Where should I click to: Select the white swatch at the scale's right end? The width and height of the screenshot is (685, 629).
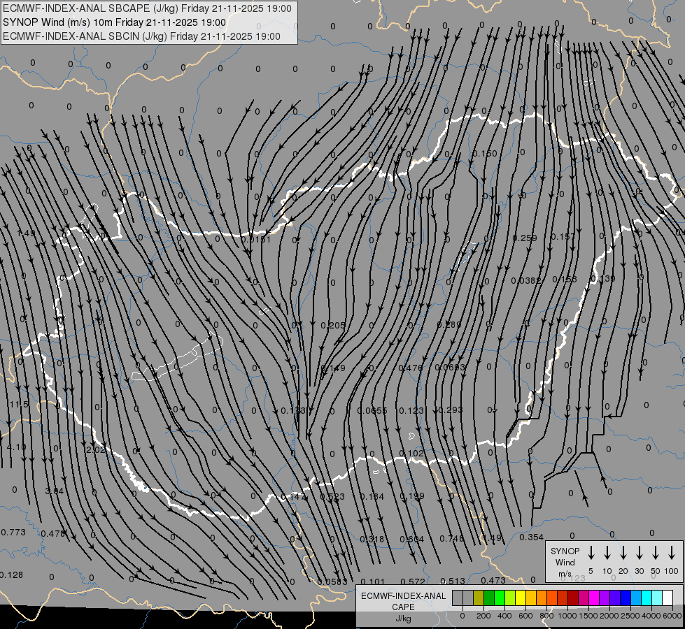click(668, 598)
